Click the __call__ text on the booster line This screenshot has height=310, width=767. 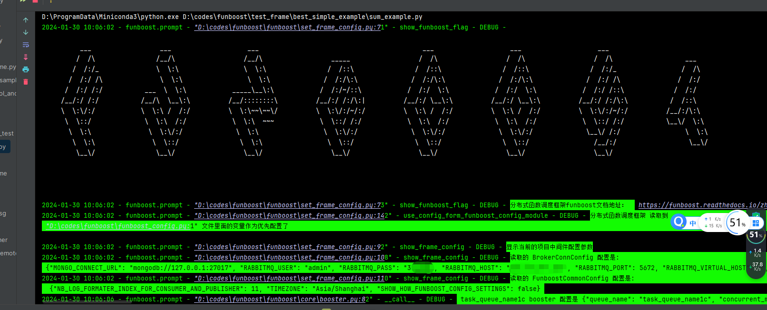(400, 299)
